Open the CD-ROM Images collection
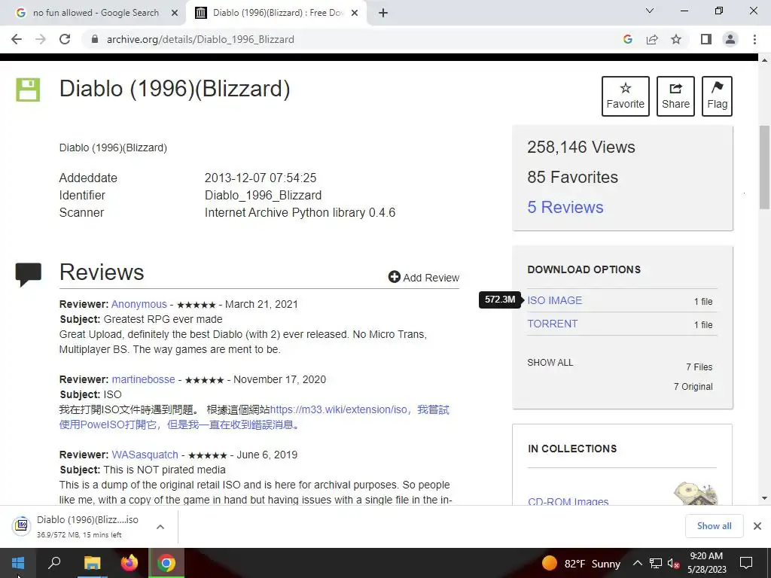771x578 pixels. (568, 500)
